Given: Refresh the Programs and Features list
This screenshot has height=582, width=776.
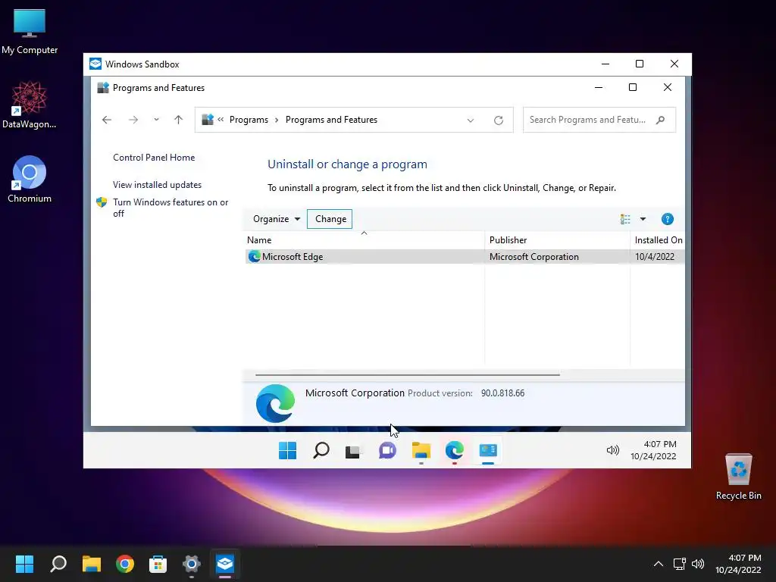Looking at the screenshot, I should click(499, 120).
